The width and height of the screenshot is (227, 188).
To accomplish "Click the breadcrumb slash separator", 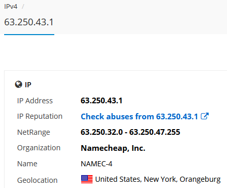I will (x=23, y=7).
